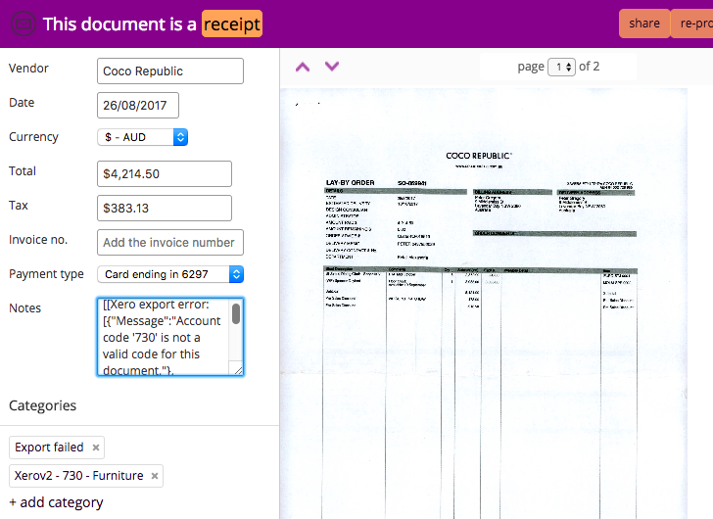Remove the 'Xerov2 - 730 - Furniture' category

pyautogui.click(x=155, y=476)
